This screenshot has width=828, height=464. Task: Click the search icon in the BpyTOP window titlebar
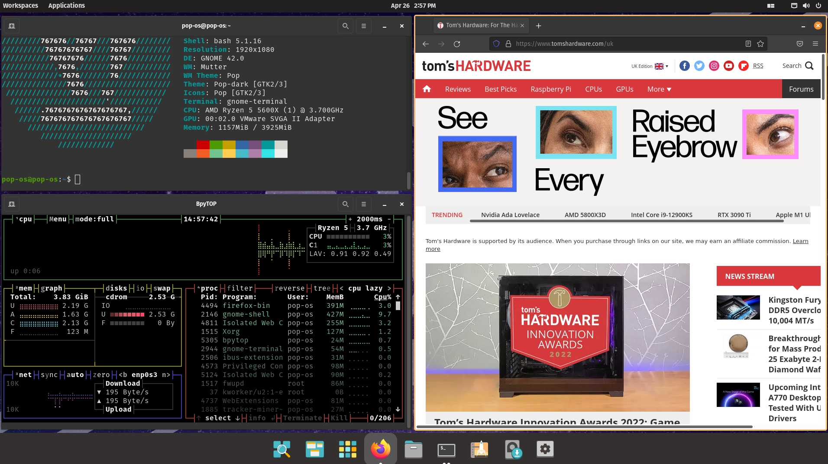[x=345, y=204]
